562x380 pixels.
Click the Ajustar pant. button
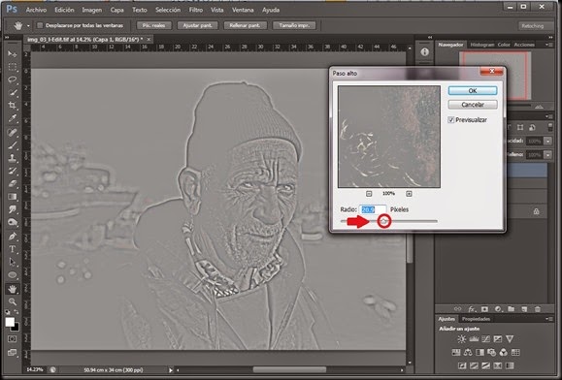click(198, 25)
